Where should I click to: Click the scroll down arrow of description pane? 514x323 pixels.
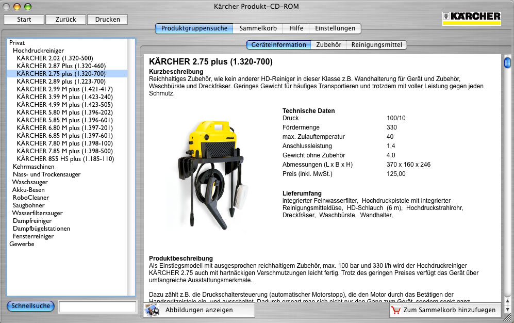tap(507, 309)
